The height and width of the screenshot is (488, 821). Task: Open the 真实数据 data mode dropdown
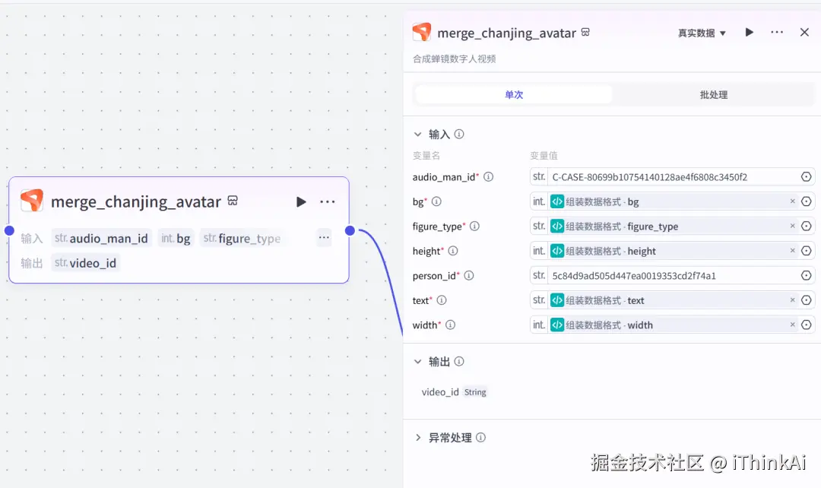tap(700, 32)
